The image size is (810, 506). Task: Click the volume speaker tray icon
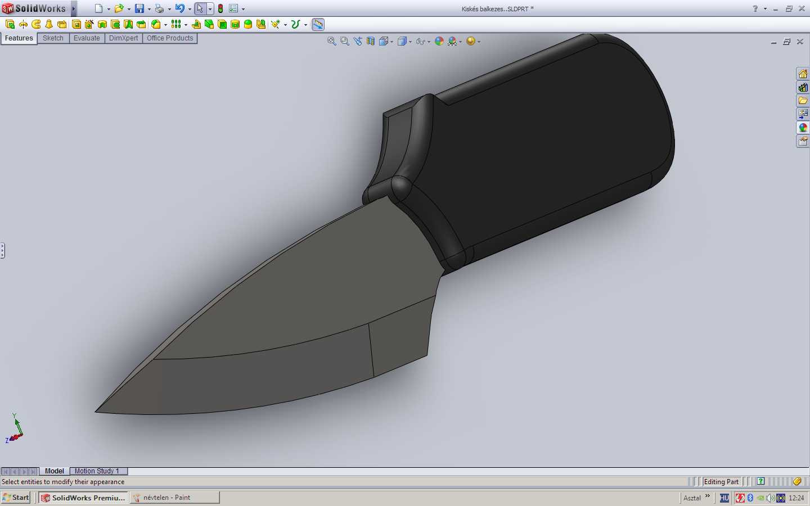tap(770, 498)
